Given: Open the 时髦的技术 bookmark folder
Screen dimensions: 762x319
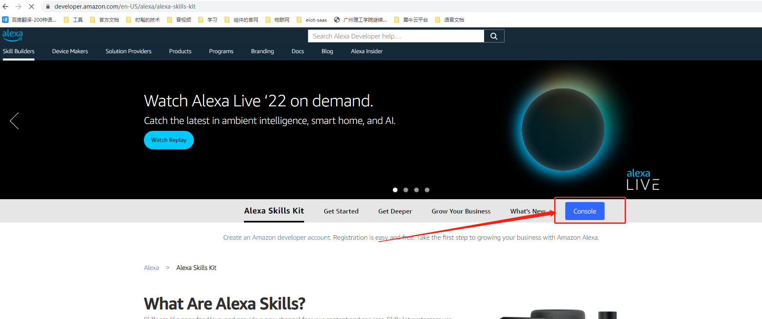Looking at the screenshot, I should point(143,20).
